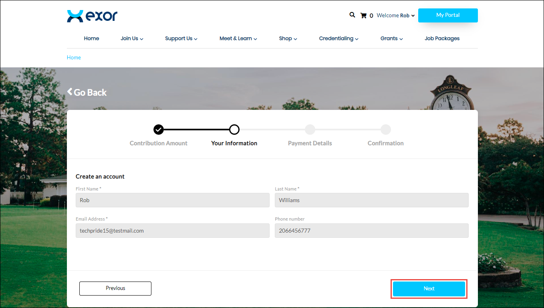
Task: Open the Support Us dropdown menu
Action: click(181, 38)
